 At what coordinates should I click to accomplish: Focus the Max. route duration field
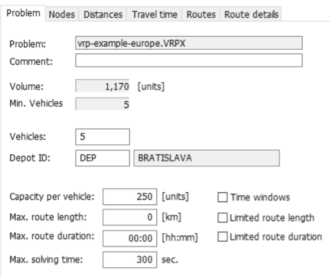point(130,238)
